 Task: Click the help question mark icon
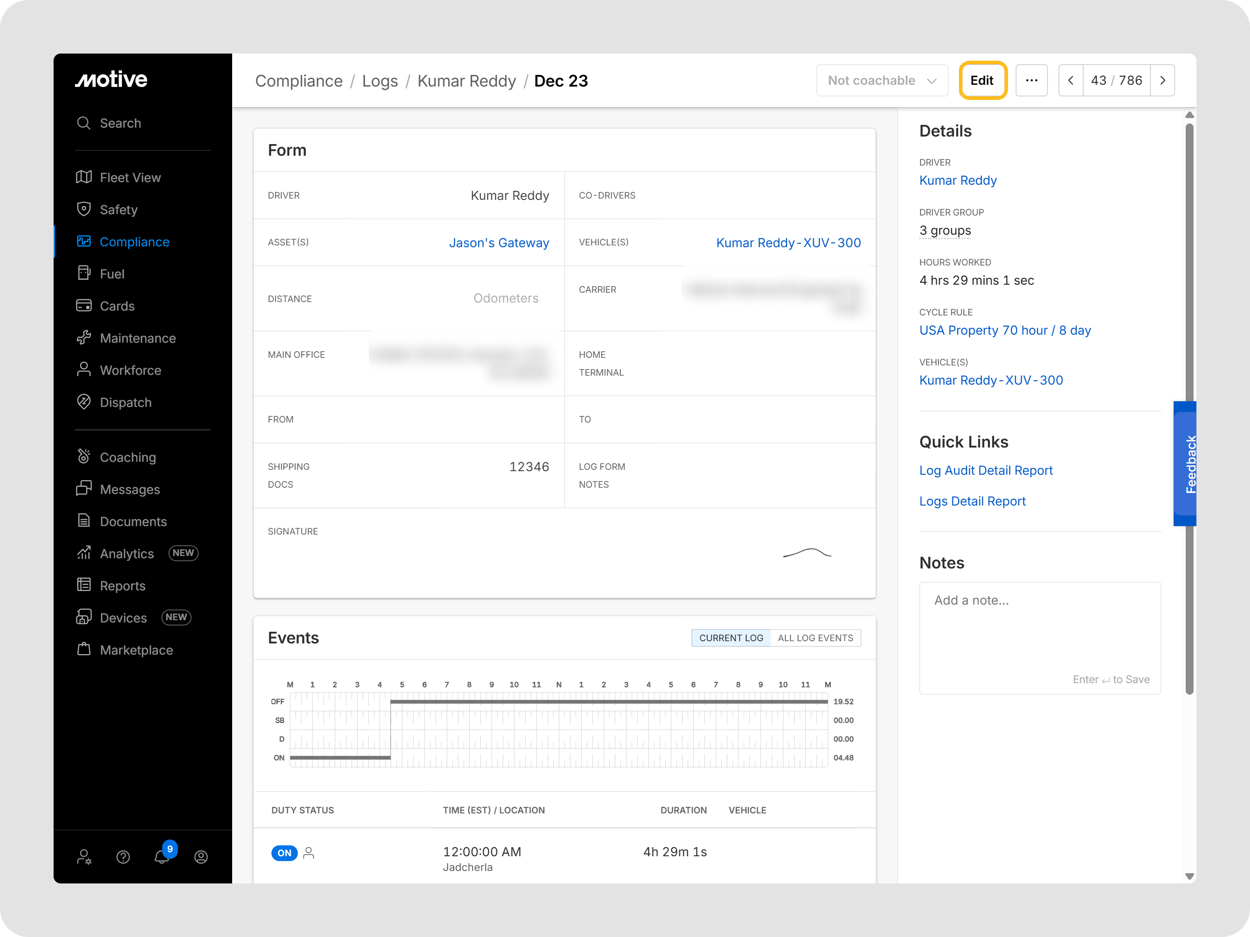coord(123,857)
